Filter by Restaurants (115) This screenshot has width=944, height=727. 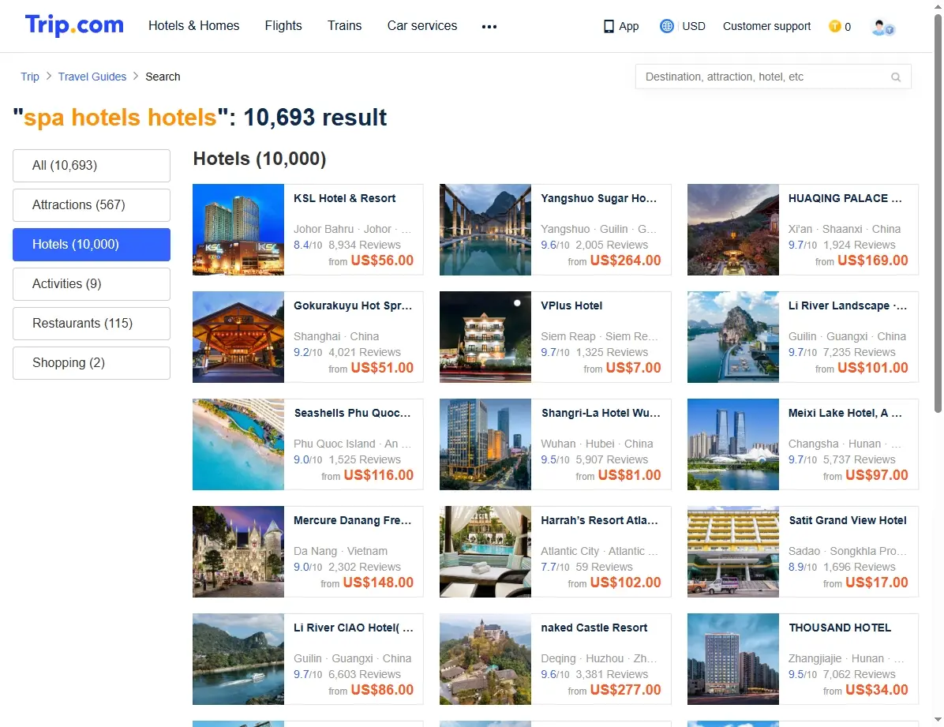coord(92,324)
